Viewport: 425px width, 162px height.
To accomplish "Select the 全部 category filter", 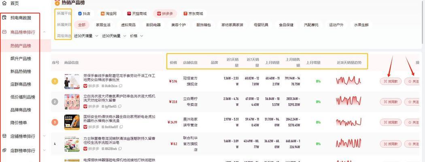I will [x=82, y=25].
